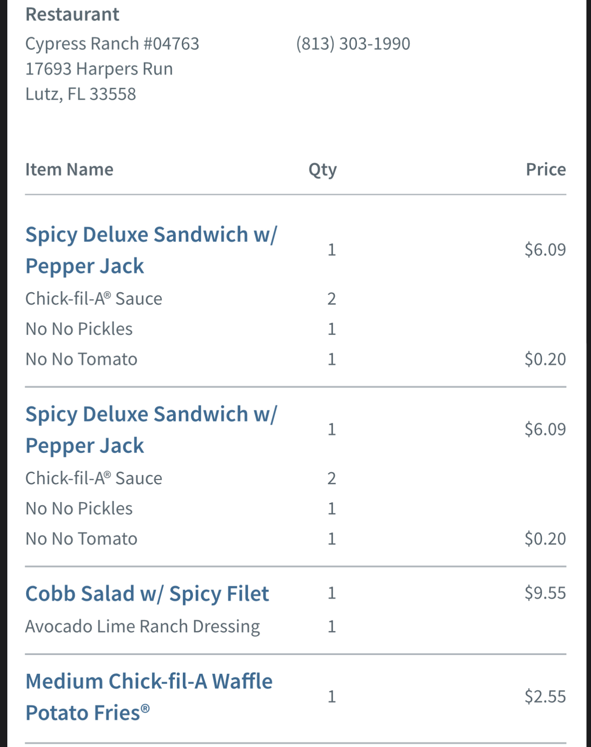591x747 pixels.
Task: Open the Cobb Salad w/ Spicy Filet item
Action: click(147, 594)
